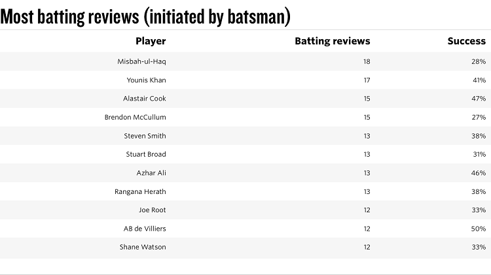The height and width of the screenshot is (275, 491).
Task: Click the Batting reviews column header
Action: [x=332, y=41]
